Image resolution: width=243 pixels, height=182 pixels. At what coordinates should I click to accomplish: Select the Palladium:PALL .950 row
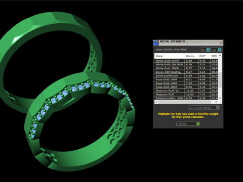186,98
